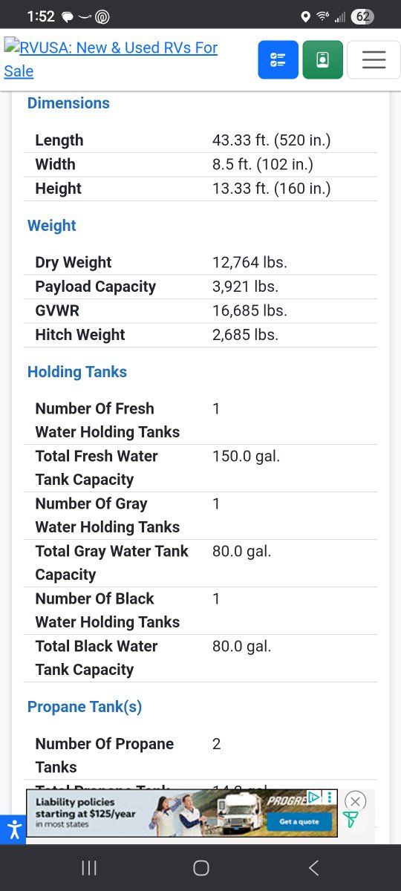
Task: Click the AdChoices icon on the ad
Action: click(x=314, y=797)
